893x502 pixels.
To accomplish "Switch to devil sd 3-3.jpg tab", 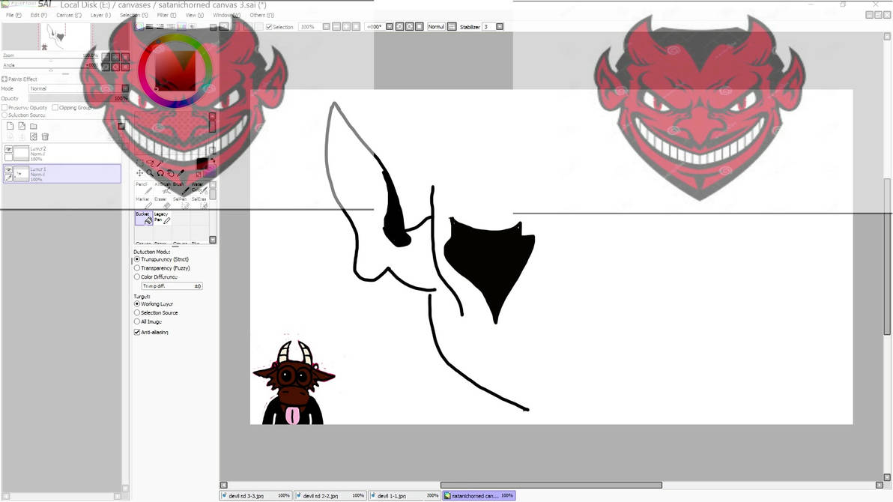I will tap(255, 496).
